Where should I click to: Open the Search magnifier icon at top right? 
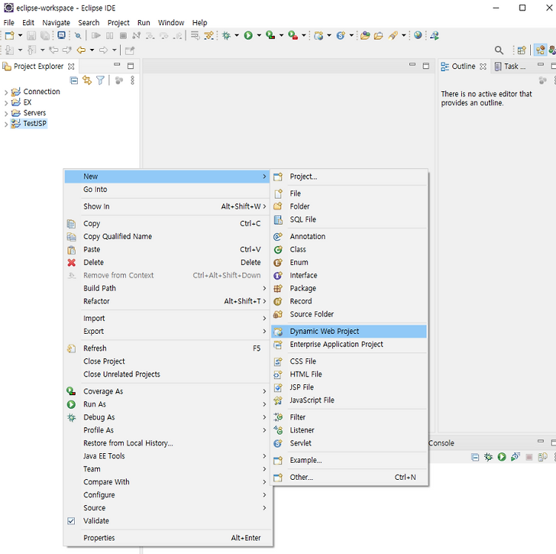click(x=499, y=50)
